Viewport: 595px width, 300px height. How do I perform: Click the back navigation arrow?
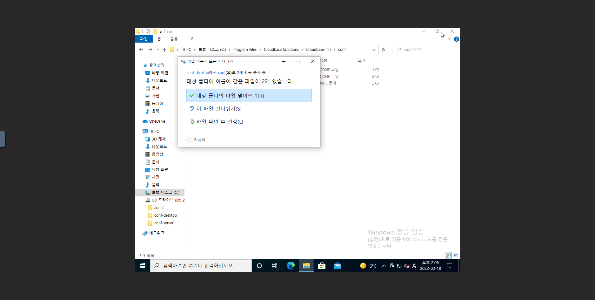click(x=141, y=50)
